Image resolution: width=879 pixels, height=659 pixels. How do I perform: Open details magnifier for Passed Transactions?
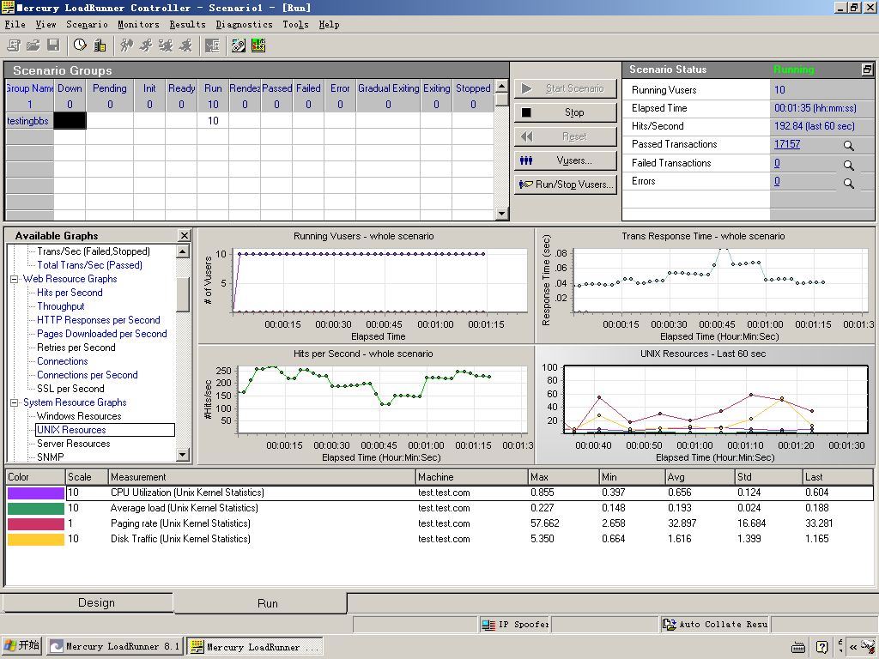[x=848, y=146]
